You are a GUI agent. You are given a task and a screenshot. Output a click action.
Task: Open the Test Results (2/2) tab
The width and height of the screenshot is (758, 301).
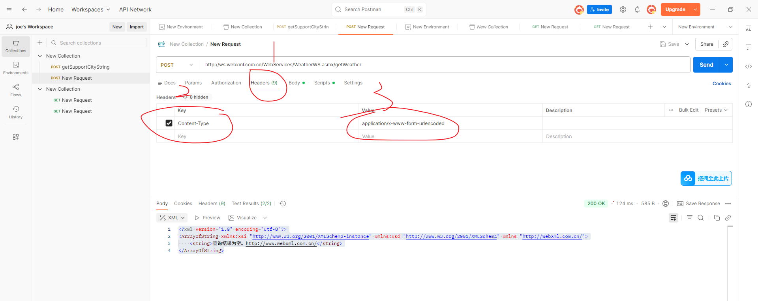[x=251, y=204]
